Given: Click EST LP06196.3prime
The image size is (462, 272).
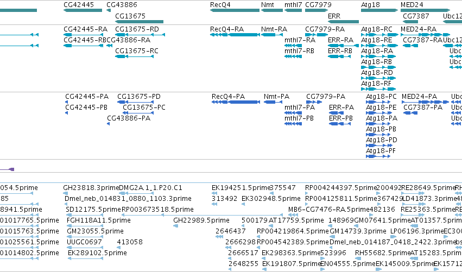Looking at the screenshot, I should coord(417,231).
